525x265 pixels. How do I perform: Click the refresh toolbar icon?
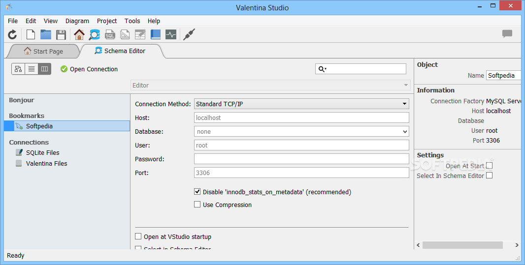tap(12, 34)
